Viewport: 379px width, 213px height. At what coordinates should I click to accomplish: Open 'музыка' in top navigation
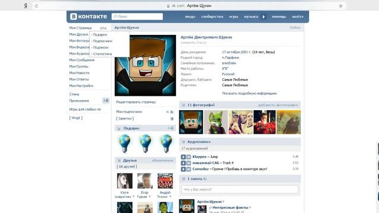click(251, 17)
